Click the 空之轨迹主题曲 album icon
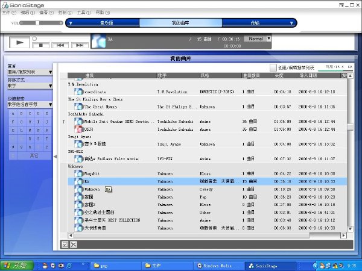The height and width of the screenshot is (271, 362). (x=78, y=212)
